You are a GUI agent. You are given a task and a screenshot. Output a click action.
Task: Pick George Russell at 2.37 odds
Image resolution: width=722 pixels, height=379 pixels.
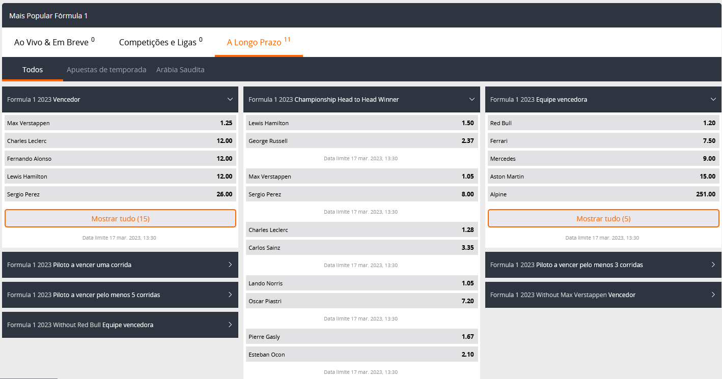(x=362, y=141)
